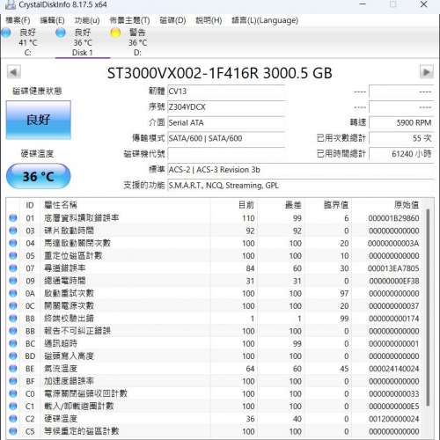The height and width of the screenshot is (440, 440).
Task: Open the 編輯(E) menu
Action: coord(52,20)
